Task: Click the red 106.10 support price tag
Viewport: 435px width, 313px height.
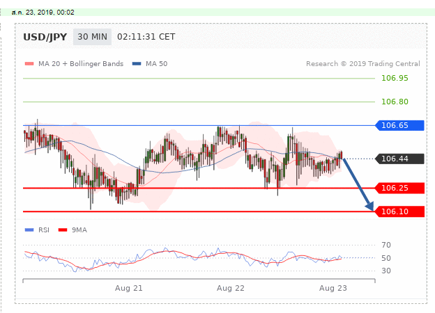Action: tap(399, 211)
